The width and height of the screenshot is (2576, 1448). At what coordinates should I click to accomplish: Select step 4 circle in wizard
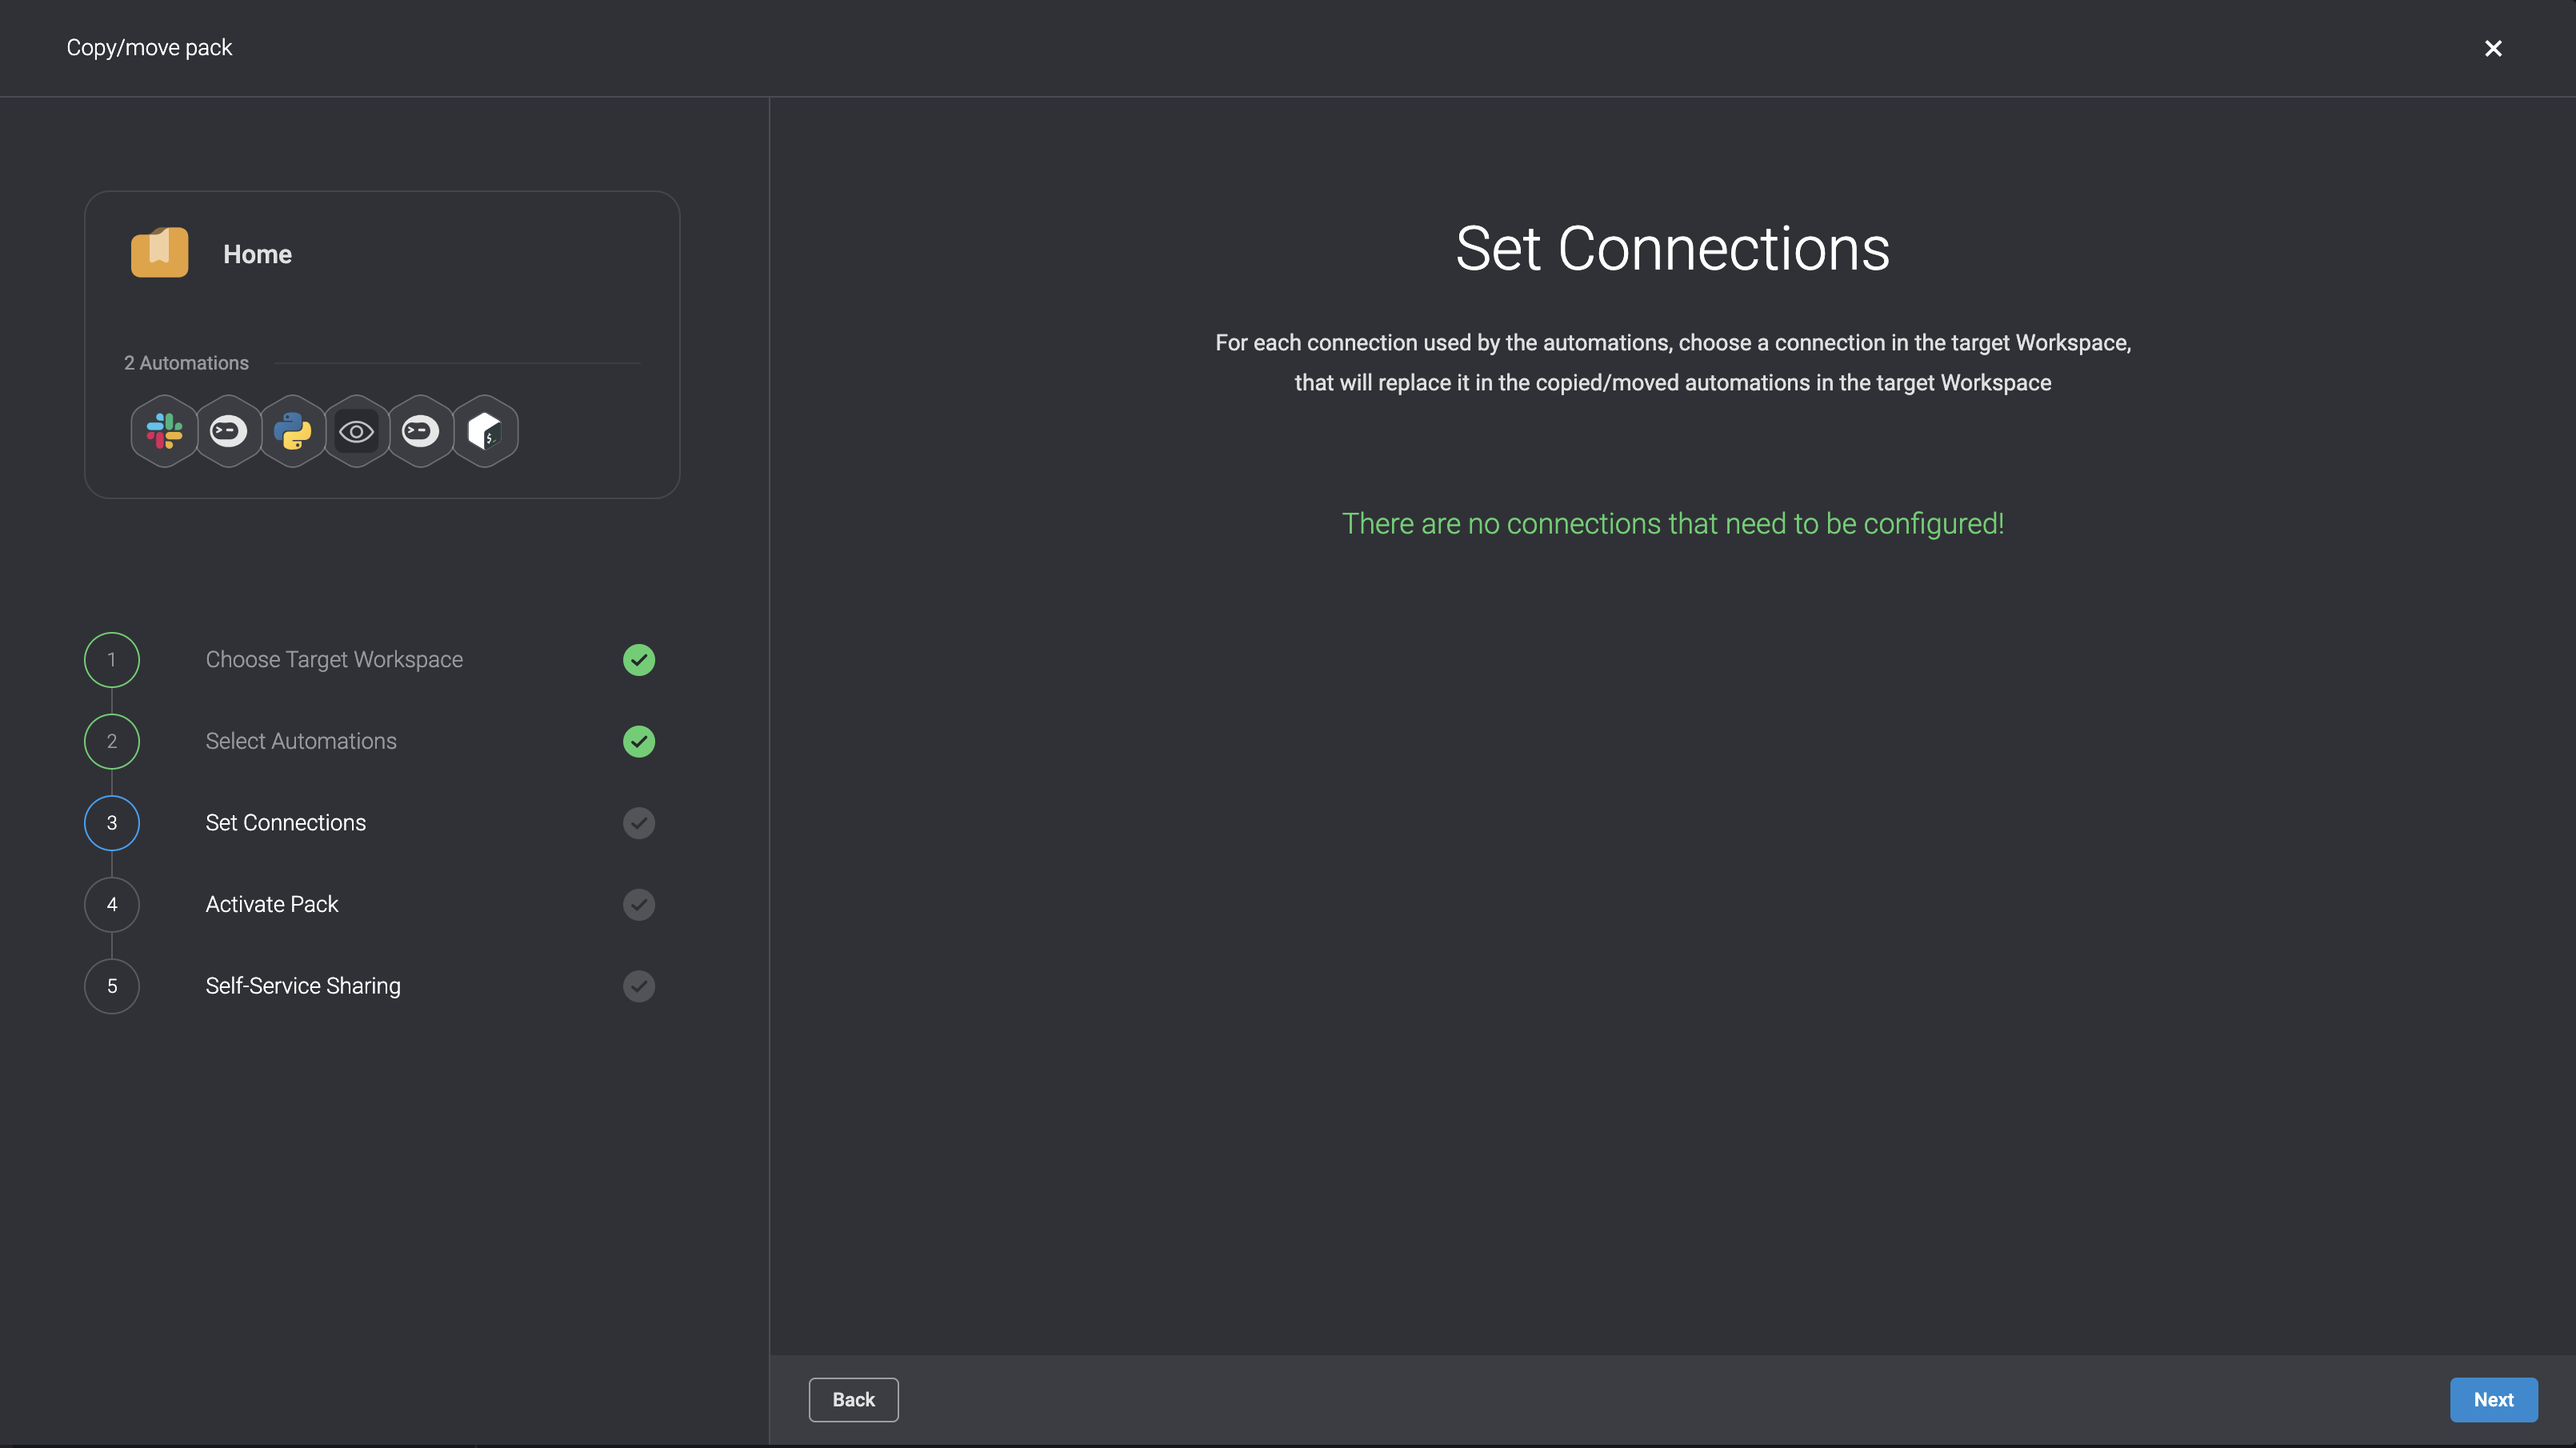pos(112,904)
